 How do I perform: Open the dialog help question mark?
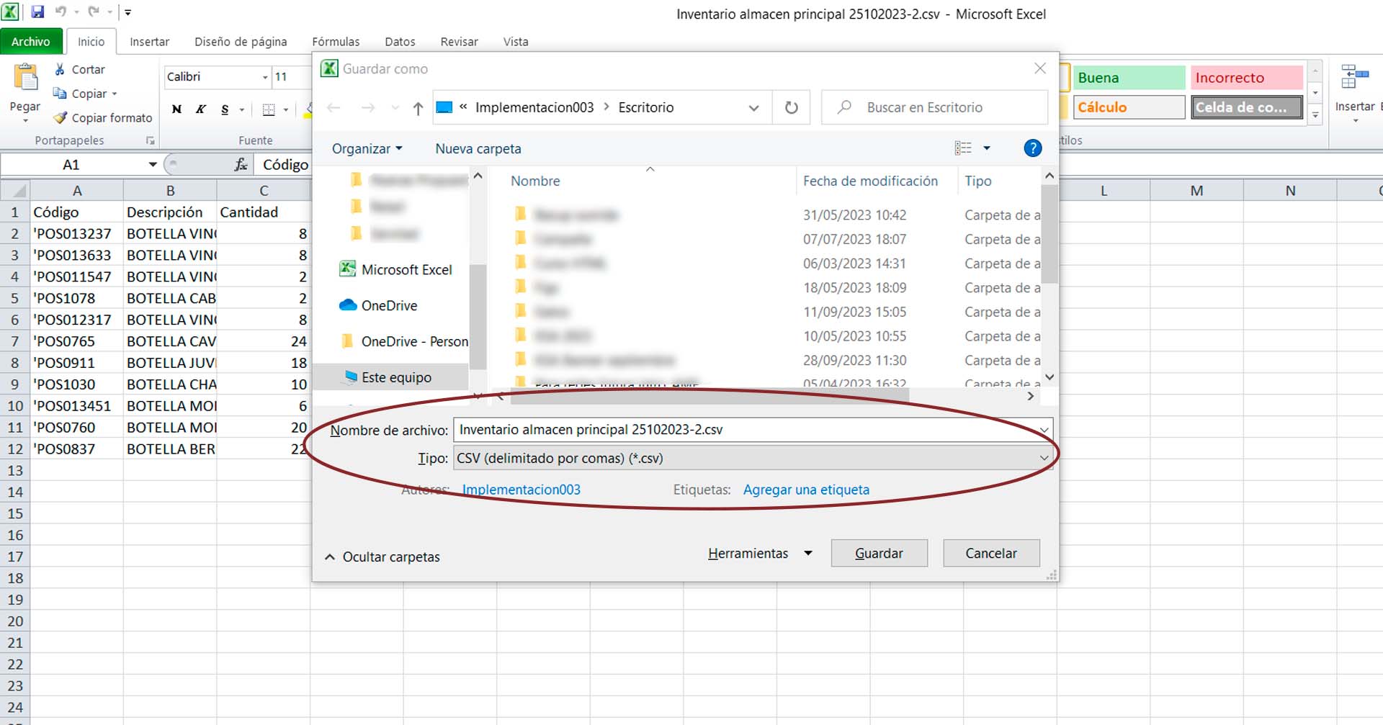tap(1032, 148)
